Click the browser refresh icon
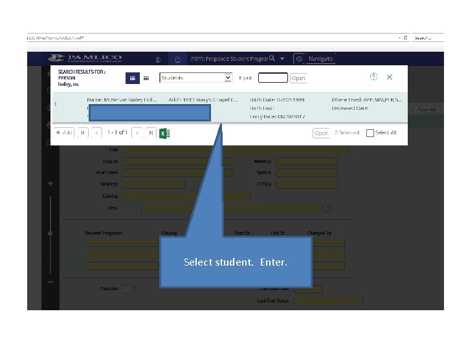This screenshot has width=466, height=349. (x=405, y=37)
